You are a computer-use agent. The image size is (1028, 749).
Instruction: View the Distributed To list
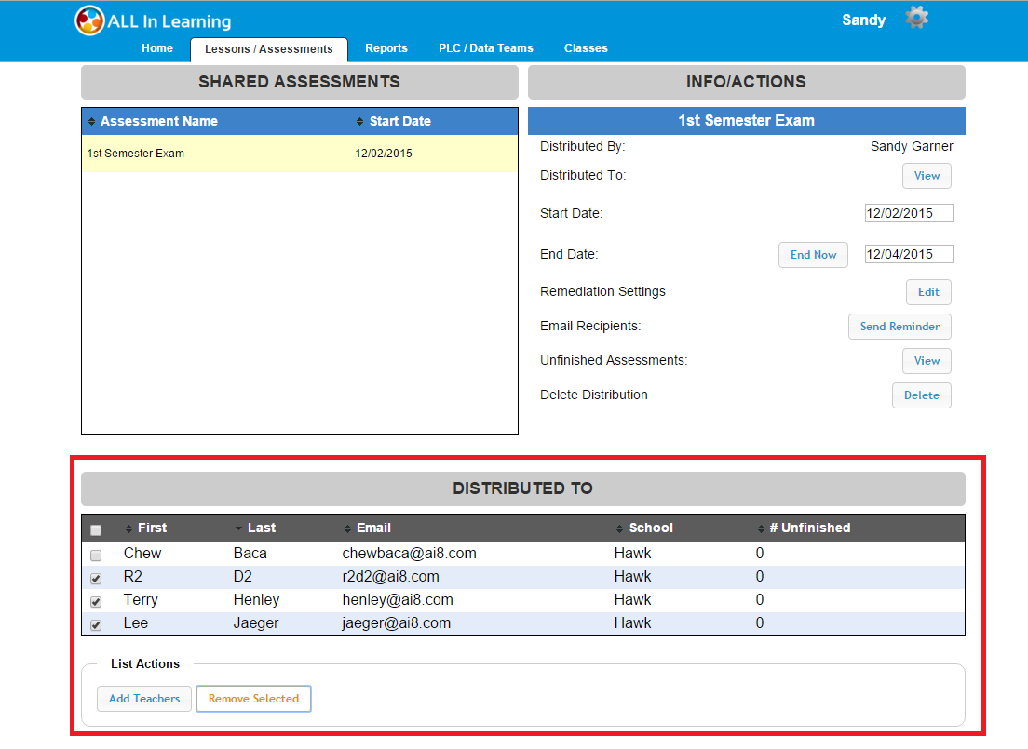pos(927,176)
